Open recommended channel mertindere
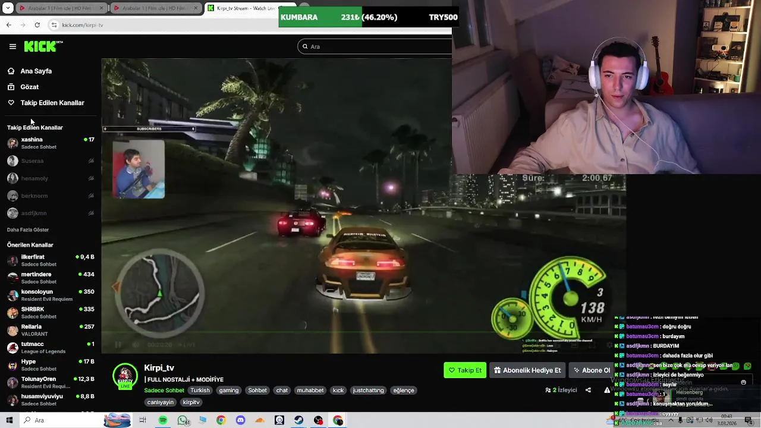Viewport: 761px width, 428px height. (x=51, y=278)
